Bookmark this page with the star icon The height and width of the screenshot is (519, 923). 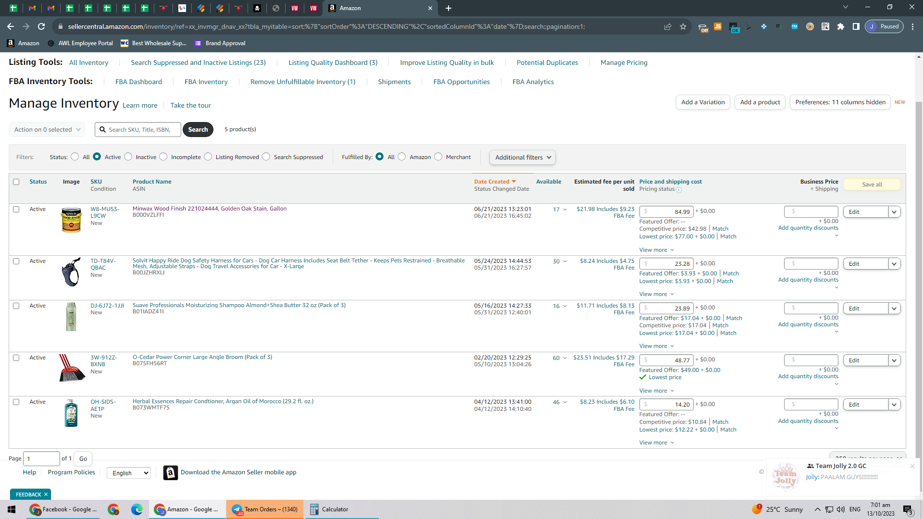[x=683, y=26]
